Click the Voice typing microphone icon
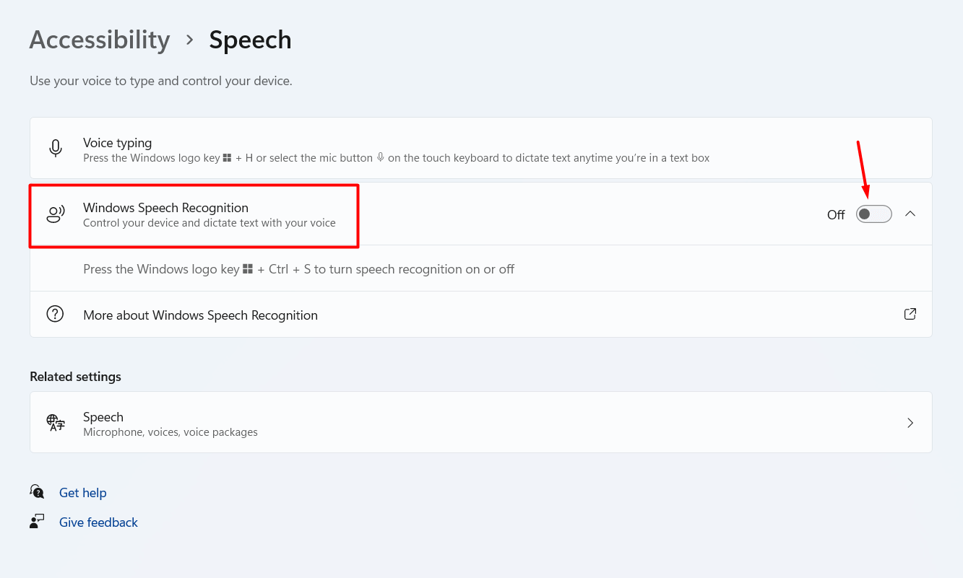 point(56,149)
